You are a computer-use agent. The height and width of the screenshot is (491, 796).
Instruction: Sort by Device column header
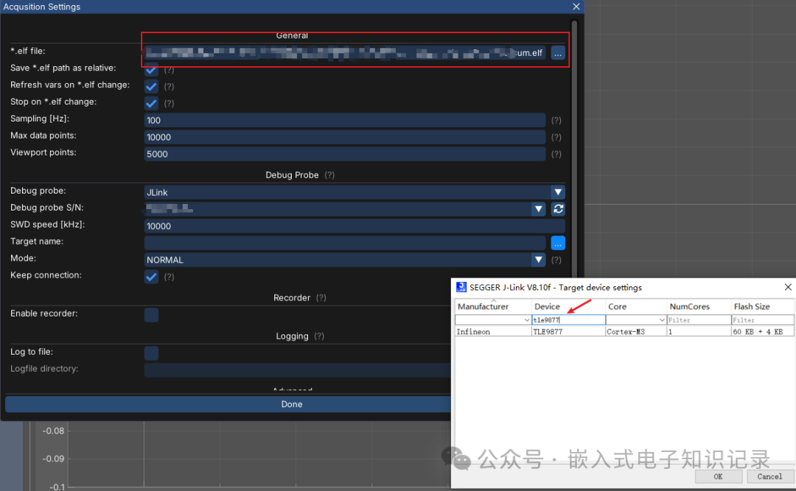tap(568, 306)
